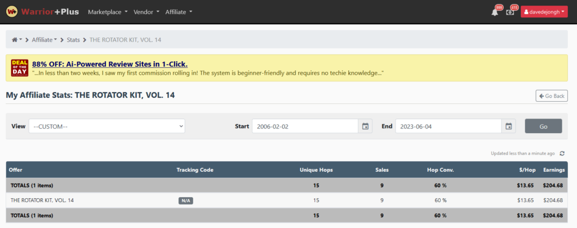Image resolution: width=577 pixels, height=228 pixels.
Task: Focus the Start date field 2006-02-02
Action: point(305,126)
